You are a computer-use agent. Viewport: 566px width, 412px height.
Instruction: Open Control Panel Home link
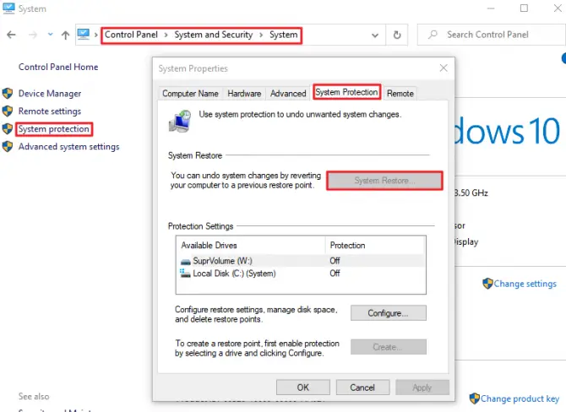coord(58,67)
